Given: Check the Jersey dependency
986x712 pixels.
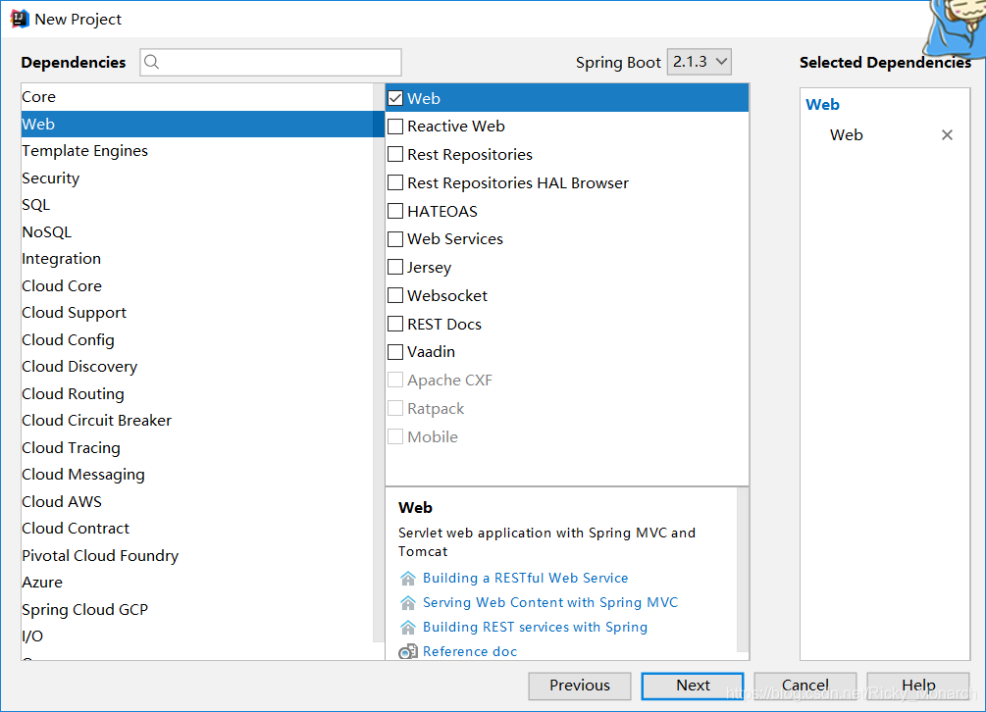Looking at the screenshot, I should [395, 267].
